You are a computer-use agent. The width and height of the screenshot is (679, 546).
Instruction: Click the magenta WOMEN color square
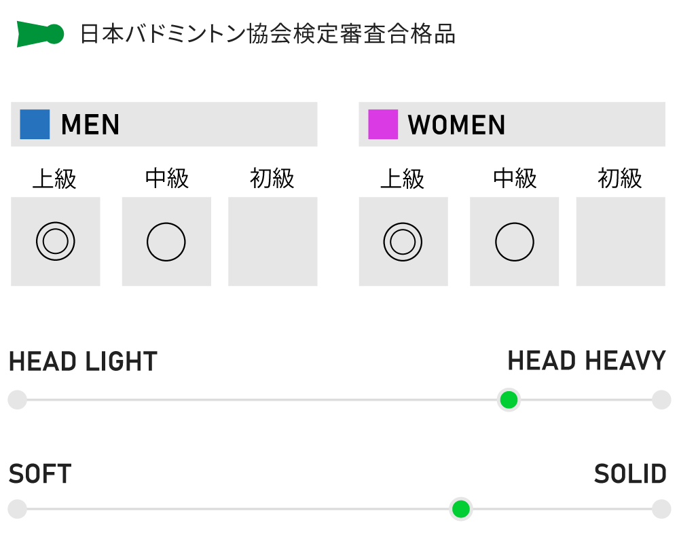click(383, 124)
